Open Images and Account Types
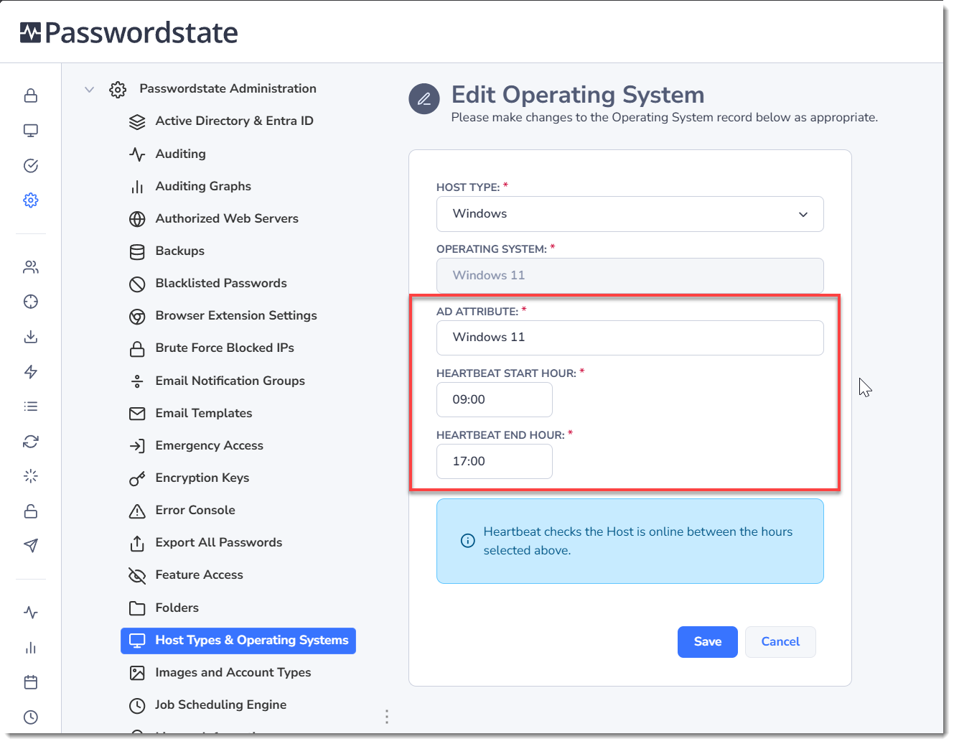Viewport: 954px width, 744px height. (x=233, y=672)
